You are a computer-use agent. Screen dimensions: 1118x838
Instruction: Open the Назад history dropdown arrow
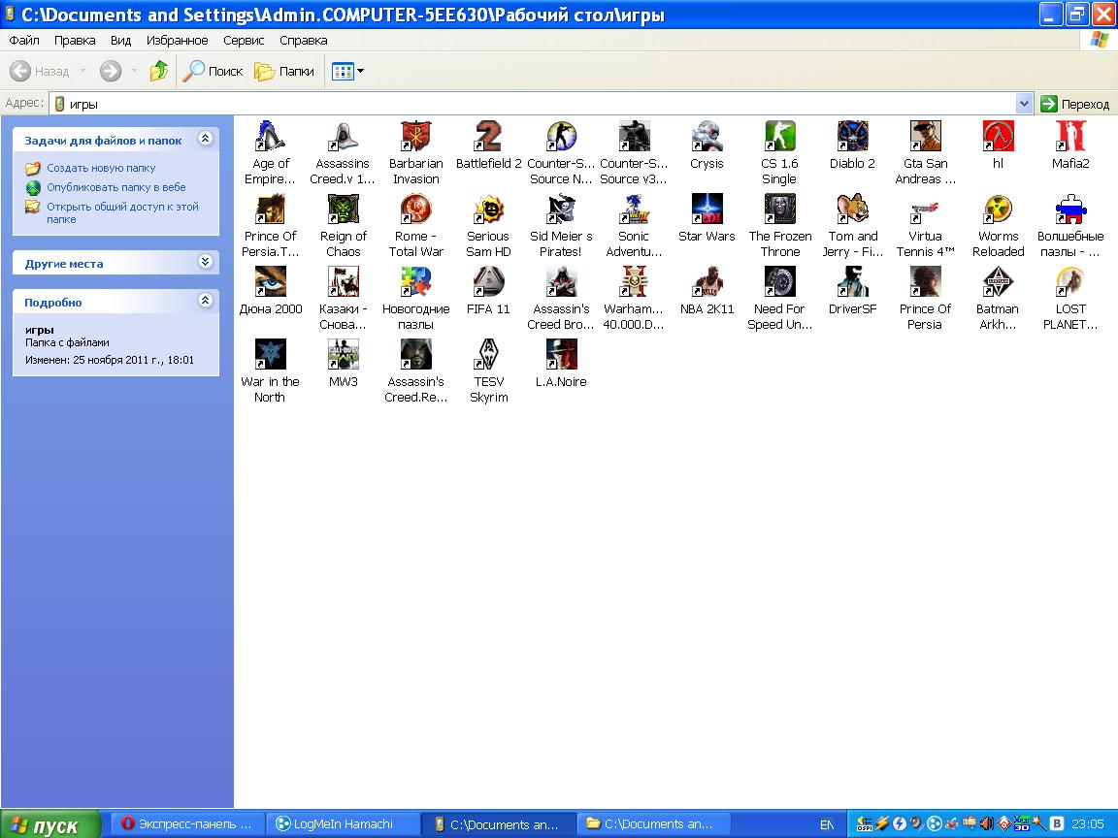point(82,71)
